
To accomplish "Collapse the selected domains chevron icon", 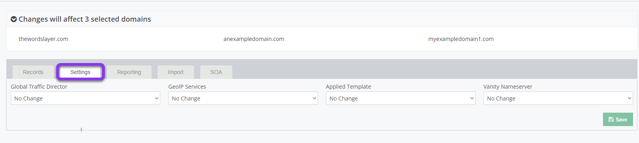I will [14, 19].
